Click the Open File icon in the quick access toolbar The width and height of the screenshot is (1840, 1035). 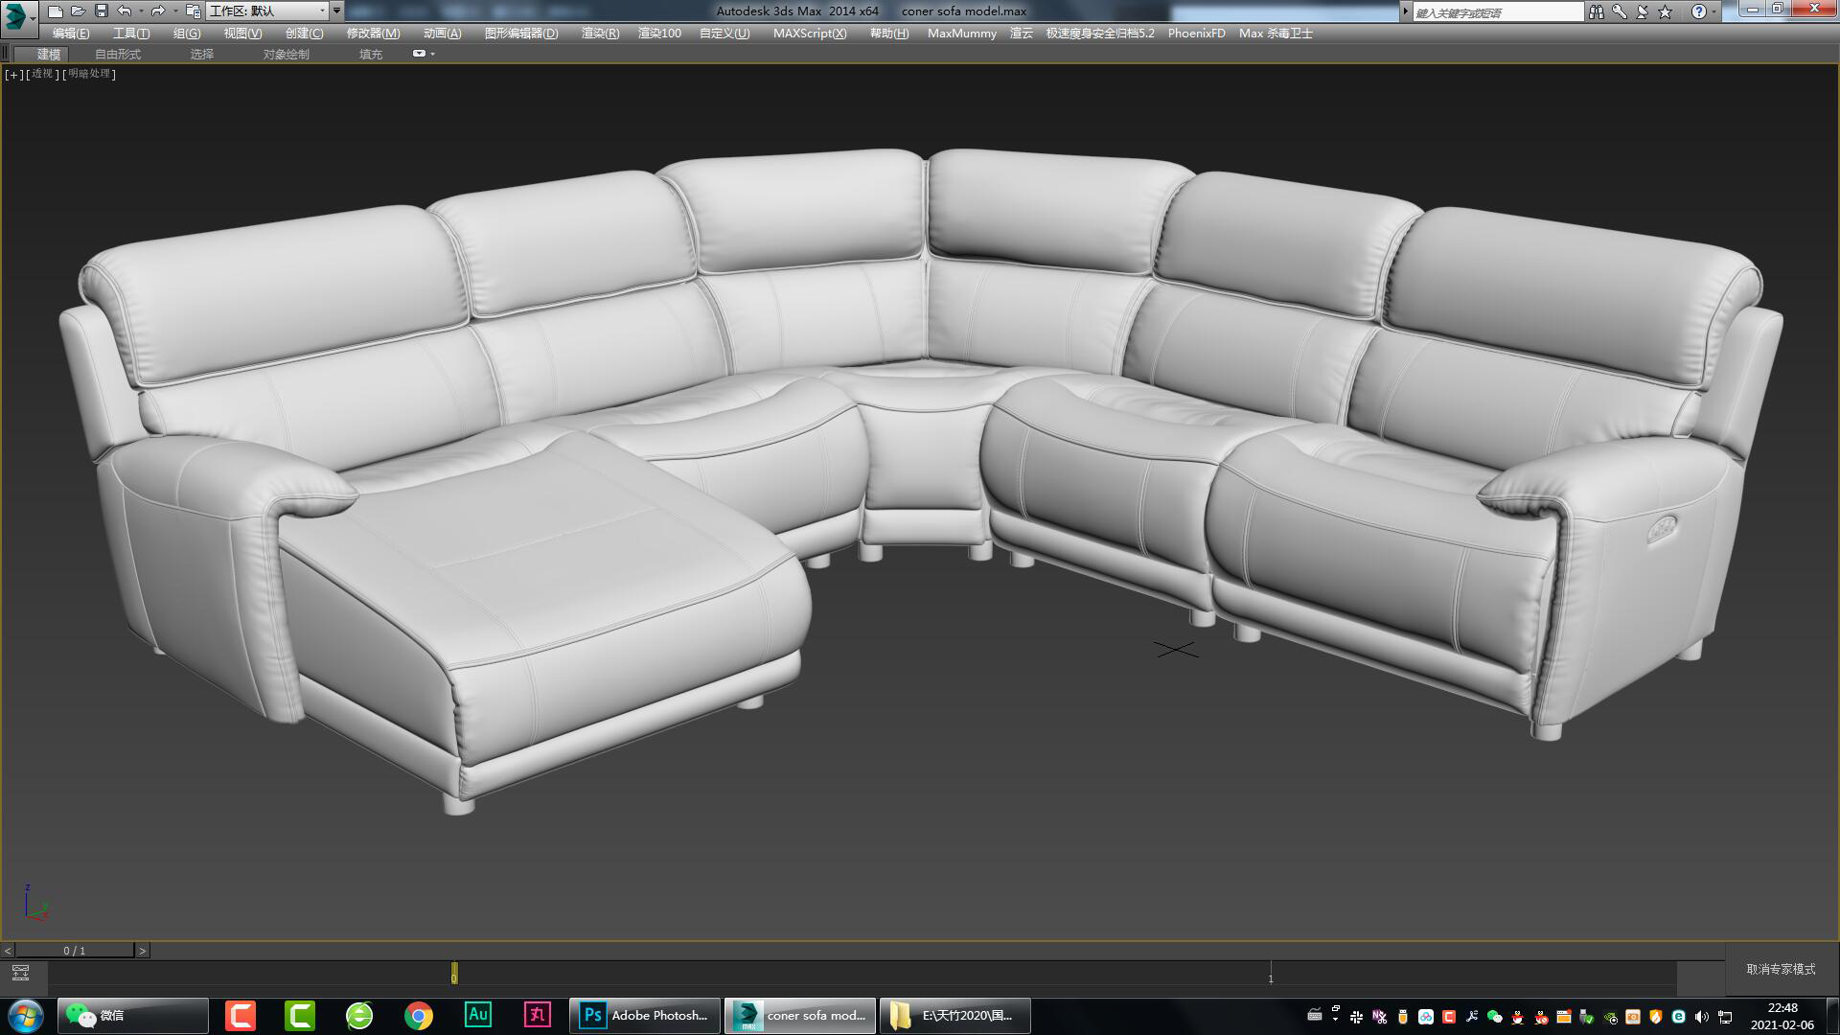[x=77, y=11]
